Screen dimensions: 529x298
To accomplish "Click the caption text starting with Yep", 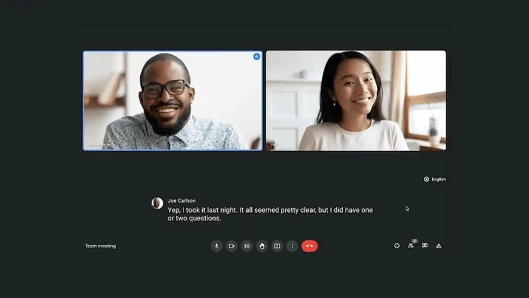I will coord(270,214).
